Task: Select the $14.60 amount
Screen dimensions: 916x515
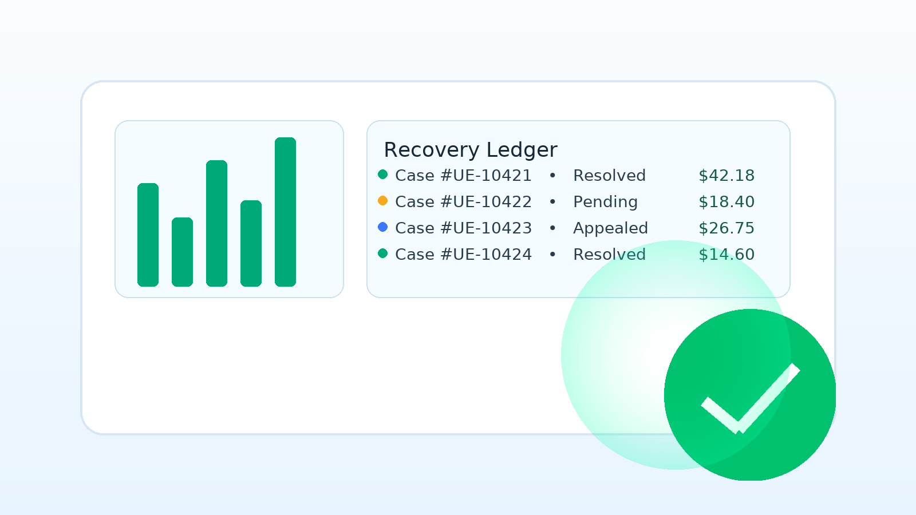Action: [727, 255]
